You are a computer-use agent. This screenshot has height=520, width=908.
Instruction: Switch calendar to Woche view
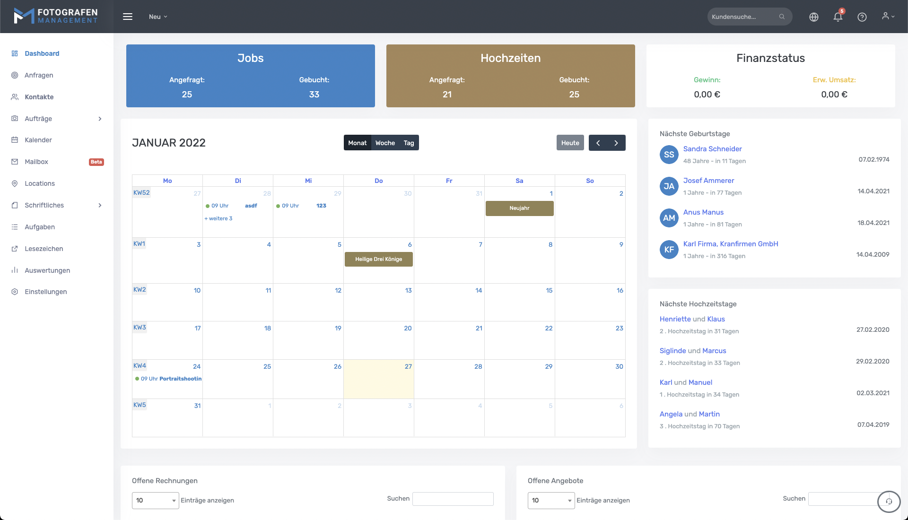click(x=385, y=143)
